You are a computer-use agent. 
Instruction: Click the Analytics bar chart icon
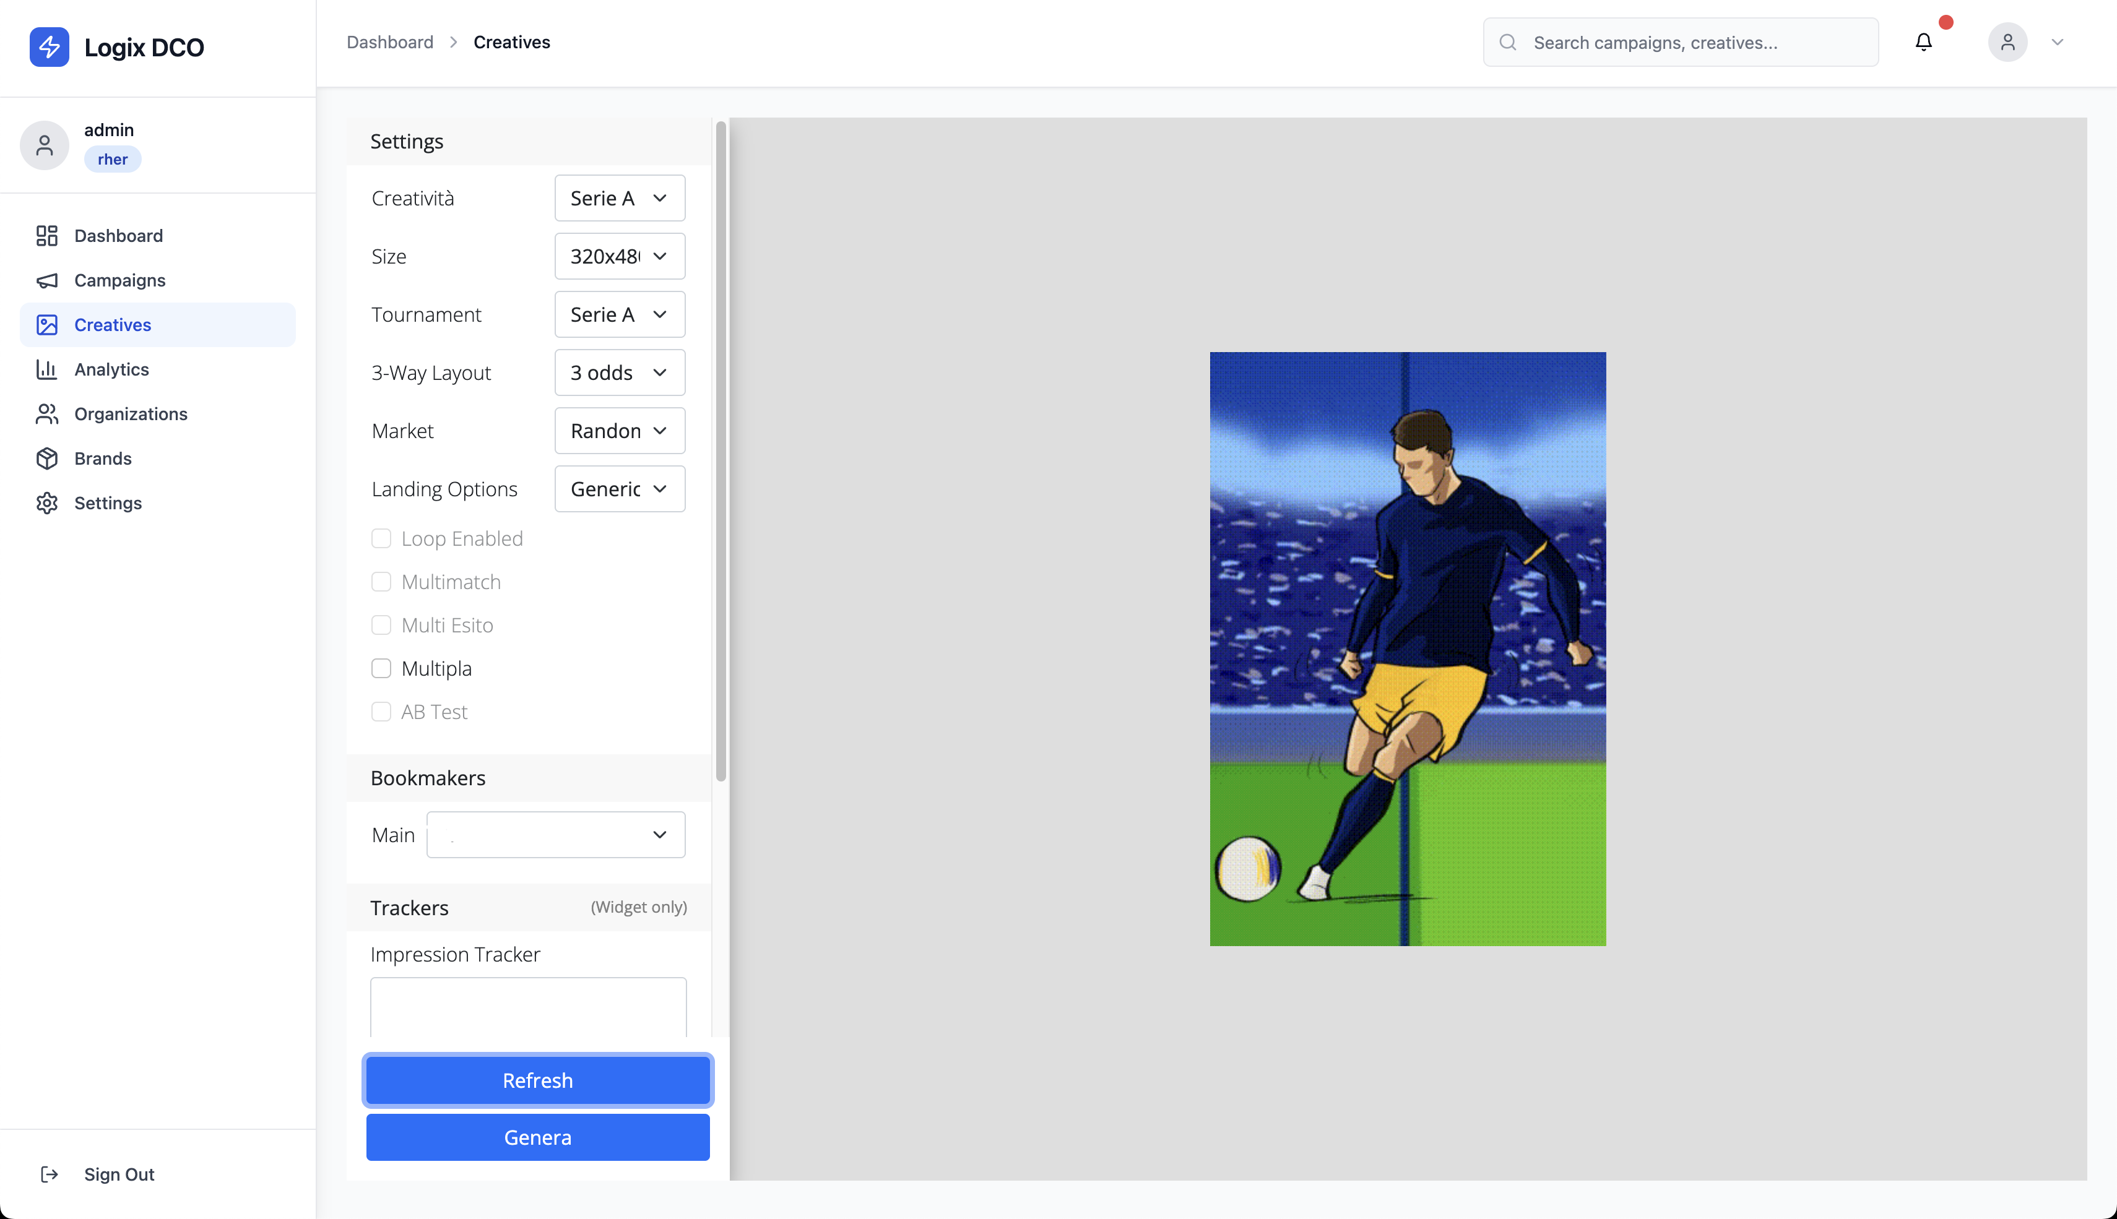tap(47, 369)
